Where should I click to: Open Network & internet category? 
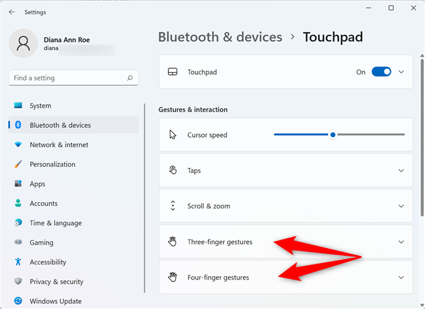[x=73, y=144]
